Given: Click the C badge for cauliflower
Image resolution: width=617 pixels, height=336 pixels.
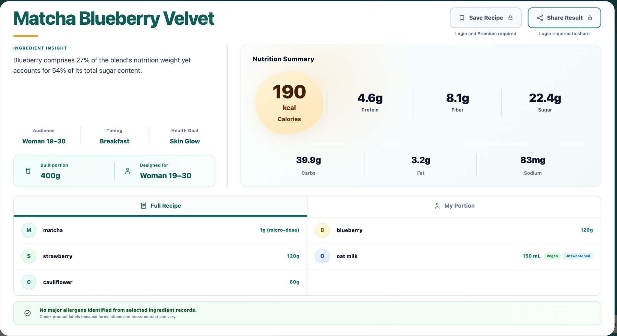Looking at the screenshot, I should pos(29,282).
